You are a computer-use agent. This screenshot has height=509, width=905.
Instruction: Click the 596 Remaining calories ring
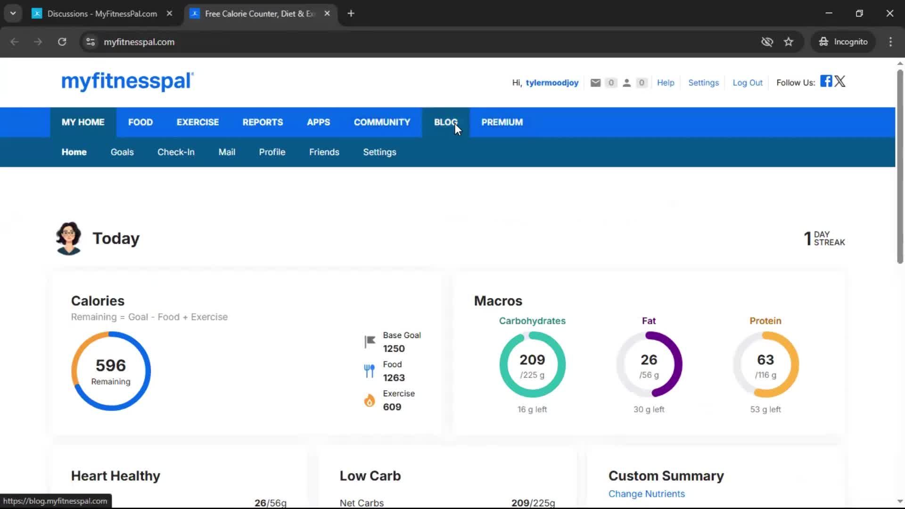coord(111,371)
